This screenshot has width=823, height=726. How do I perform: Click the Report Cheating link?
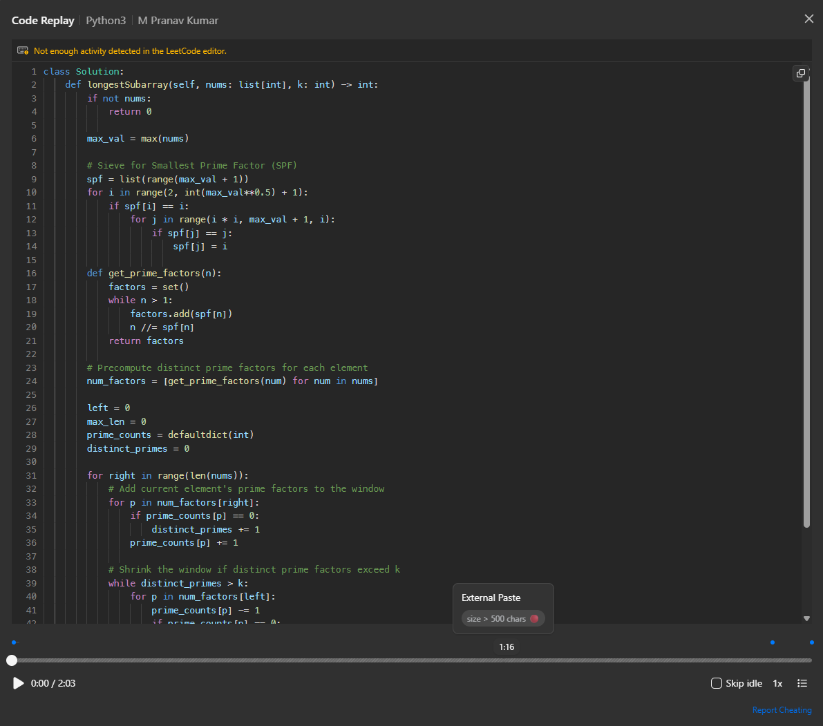click(x=782, y=709)
